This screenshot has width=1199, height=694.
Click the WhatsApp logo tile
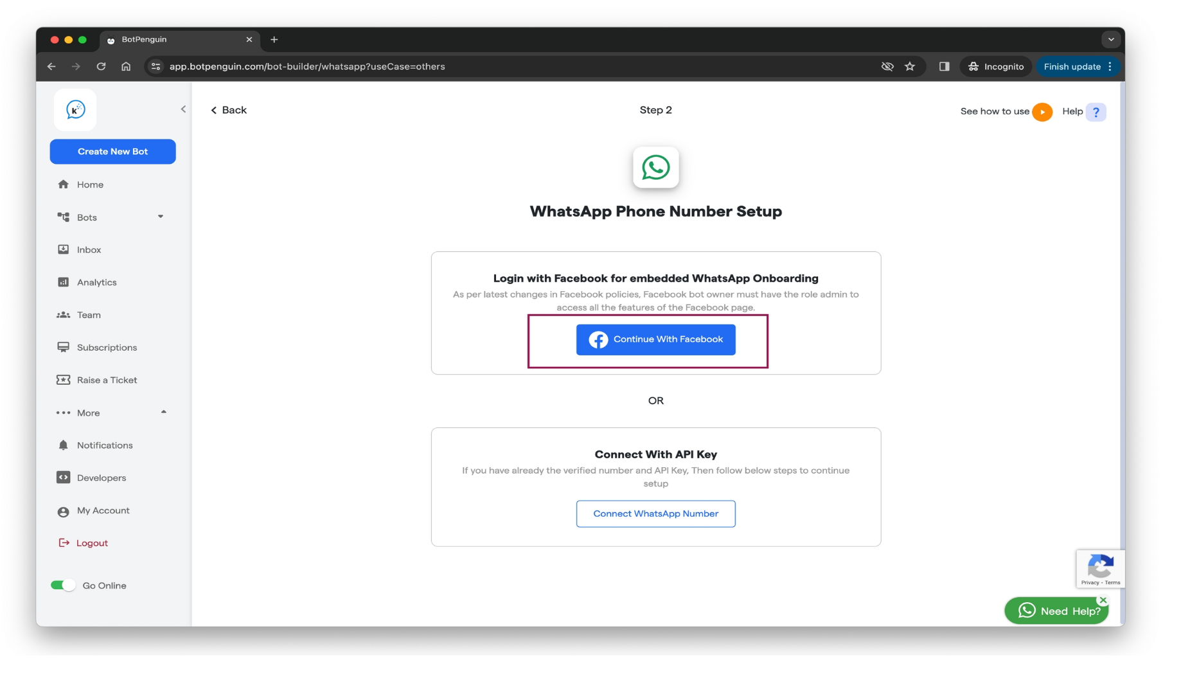coord(655,168)
